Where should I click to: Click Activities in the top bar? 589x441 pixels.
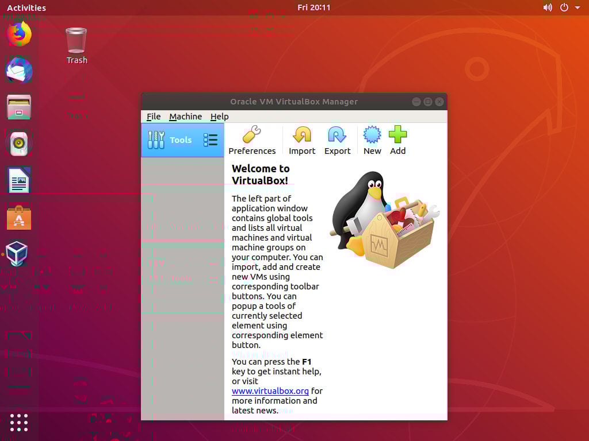pyautogui.click(x=26, y=7)
